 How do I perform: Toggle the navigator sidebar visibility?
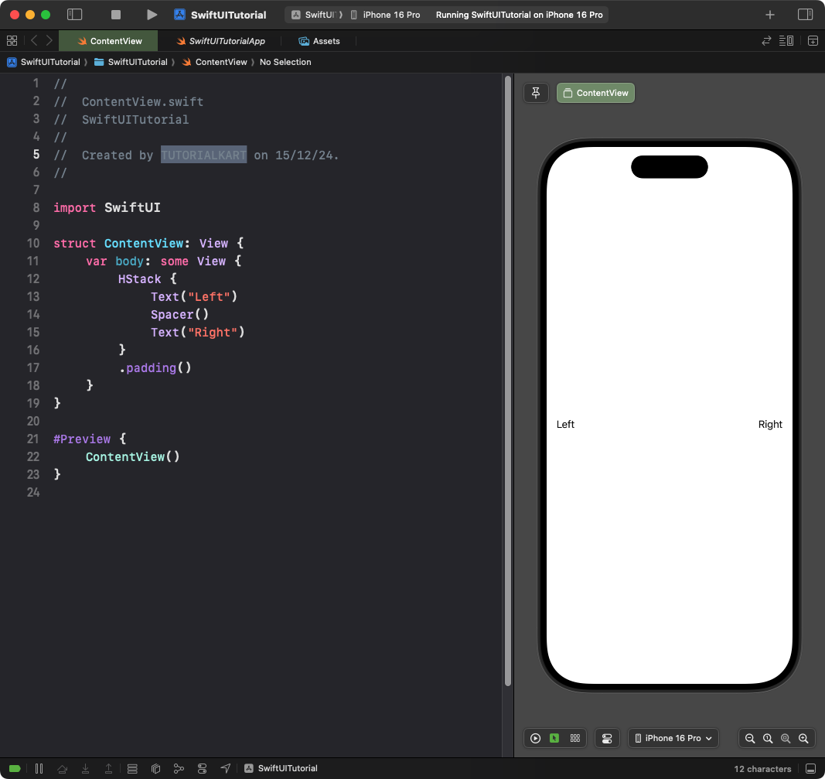(x=74, y=14)
